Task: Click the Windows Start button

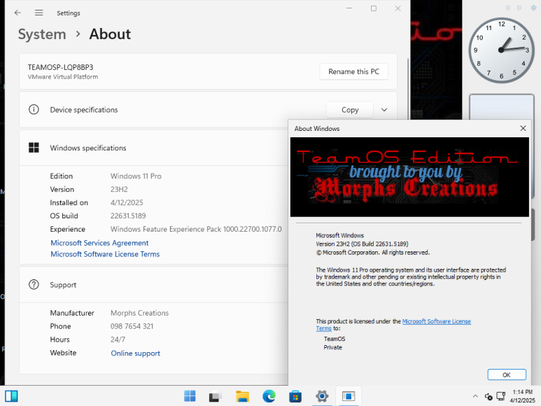Action: 190,396
